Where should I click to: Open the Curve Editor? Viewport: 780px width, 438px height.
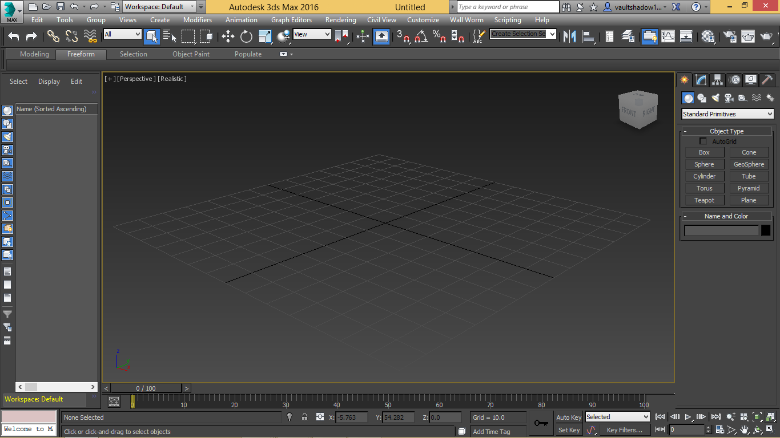tap(668, 36)
